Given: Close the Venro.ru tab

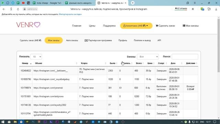Looking at the screenshot, I should pyautogui.click(x=125, y=3).
